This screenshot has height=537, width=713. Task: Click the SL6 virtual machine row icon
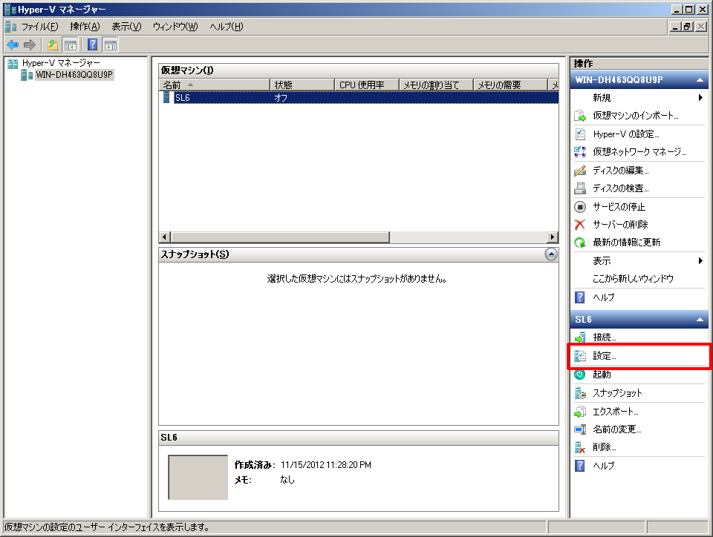pyautogui.click(x=166, y=97)
